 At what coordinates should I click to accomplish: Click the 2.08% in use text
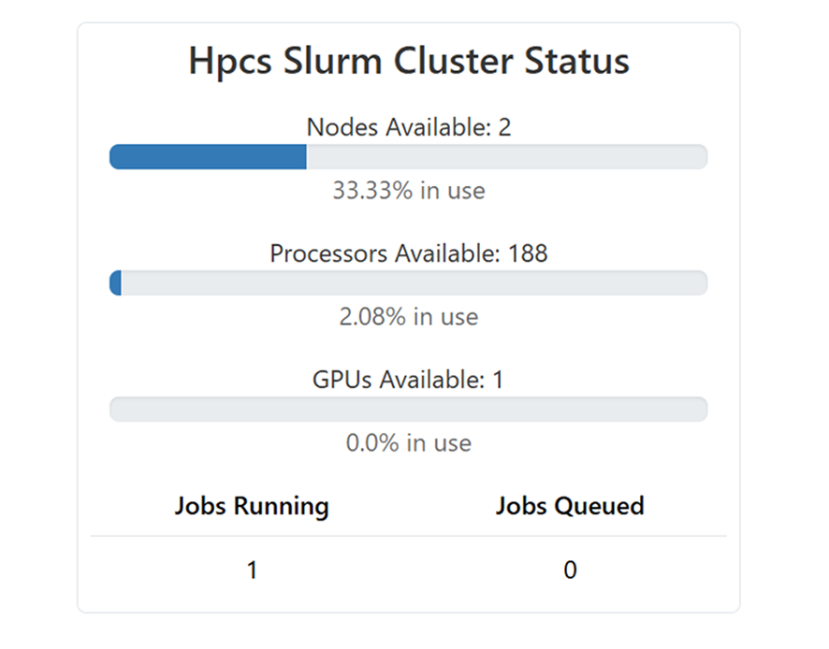(x=409, y=317)
